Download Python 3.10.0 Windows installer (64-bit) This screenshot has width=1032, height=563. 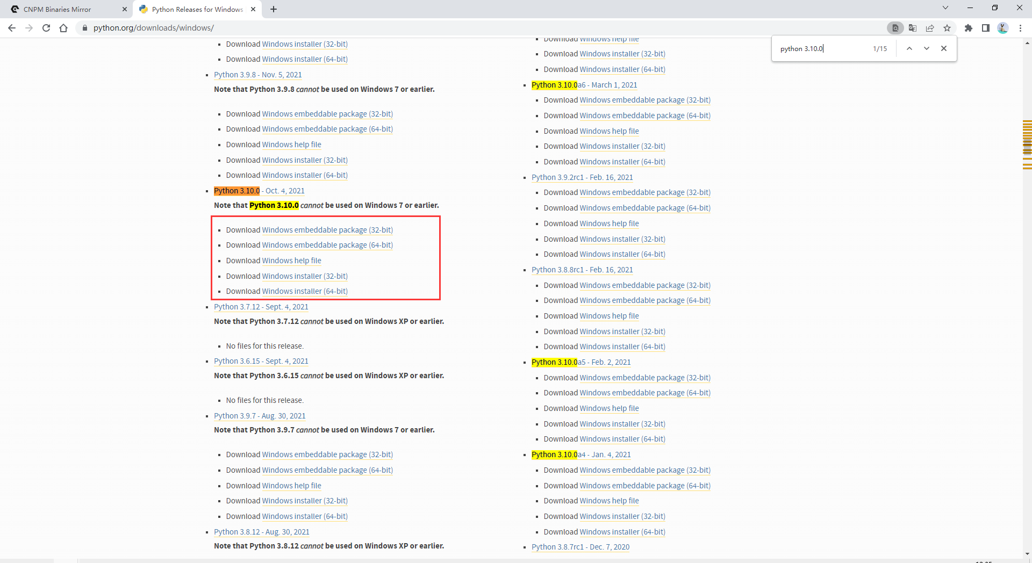[305, 291]
